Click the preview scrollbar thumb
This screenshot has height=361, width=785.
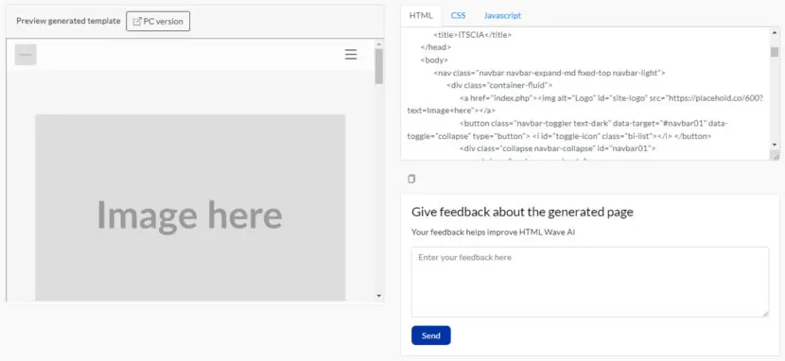(x=379, y=66)
